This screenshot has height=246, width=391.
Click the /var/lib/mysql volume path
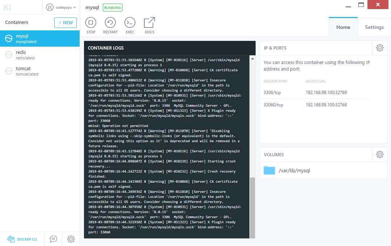[294, 171]
